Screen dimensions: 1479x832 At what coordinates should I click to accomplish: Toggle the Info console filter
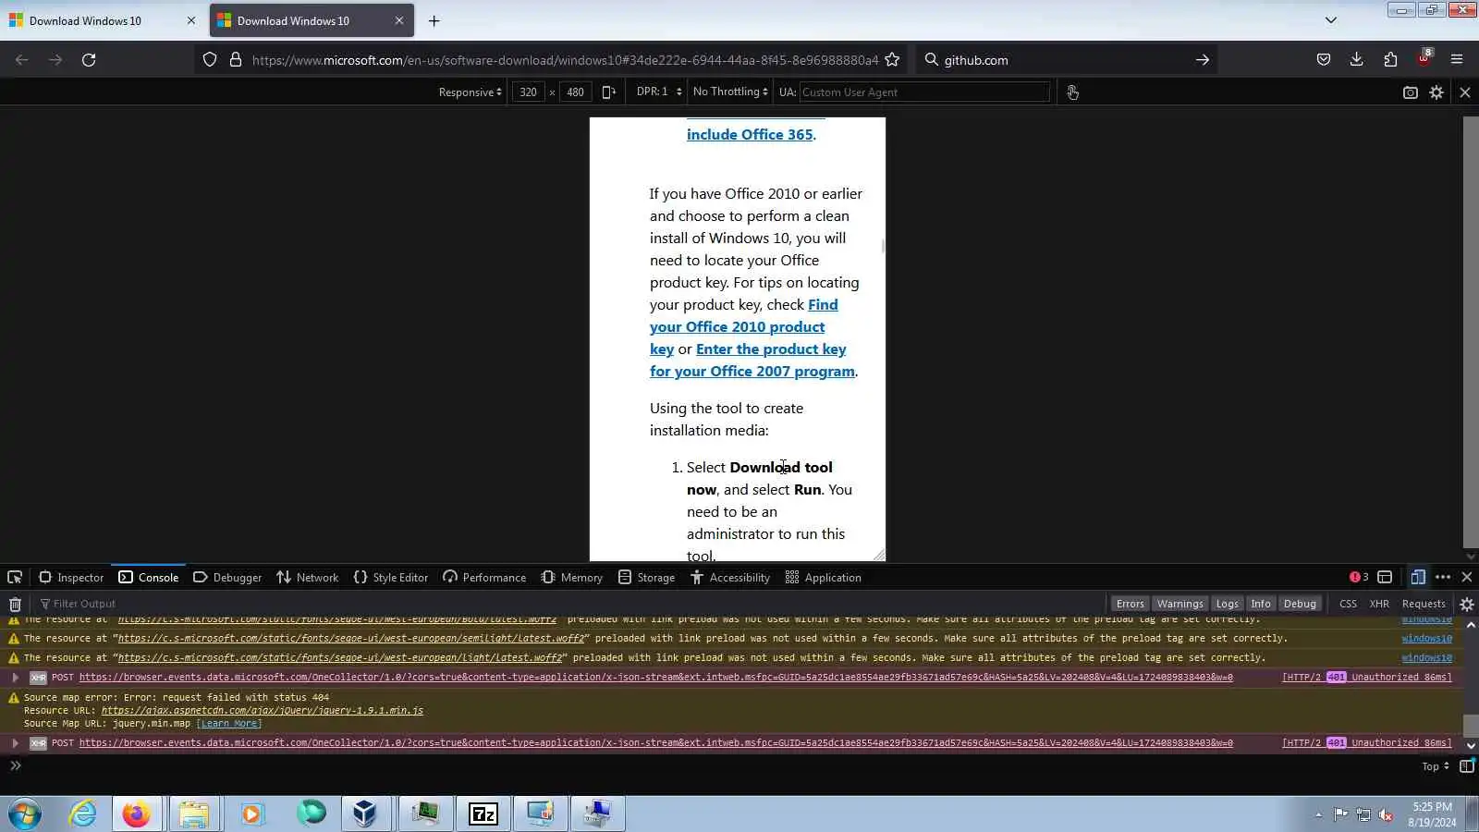(x=1261, y=604)
